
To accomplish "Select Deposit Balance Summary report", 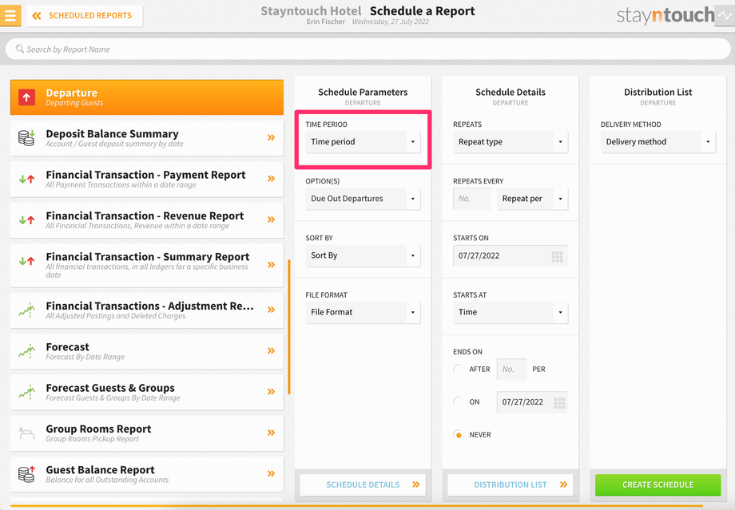I will 147,138.
